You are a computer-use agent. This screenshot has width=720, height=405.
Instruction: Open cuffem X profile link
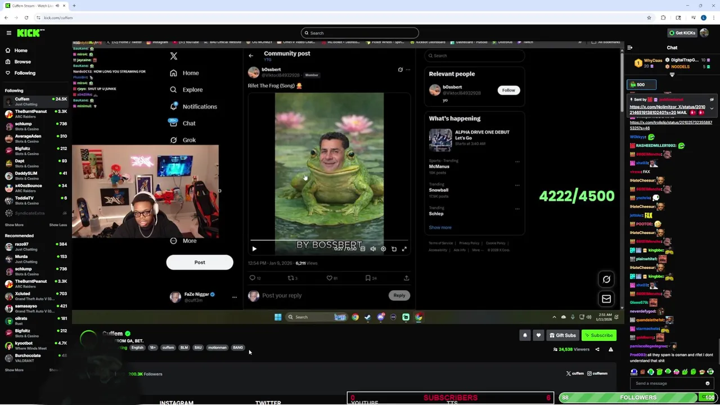(x=575, y=373)
